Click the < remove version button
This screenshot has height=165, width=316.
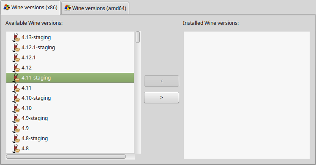pos(161,81)
